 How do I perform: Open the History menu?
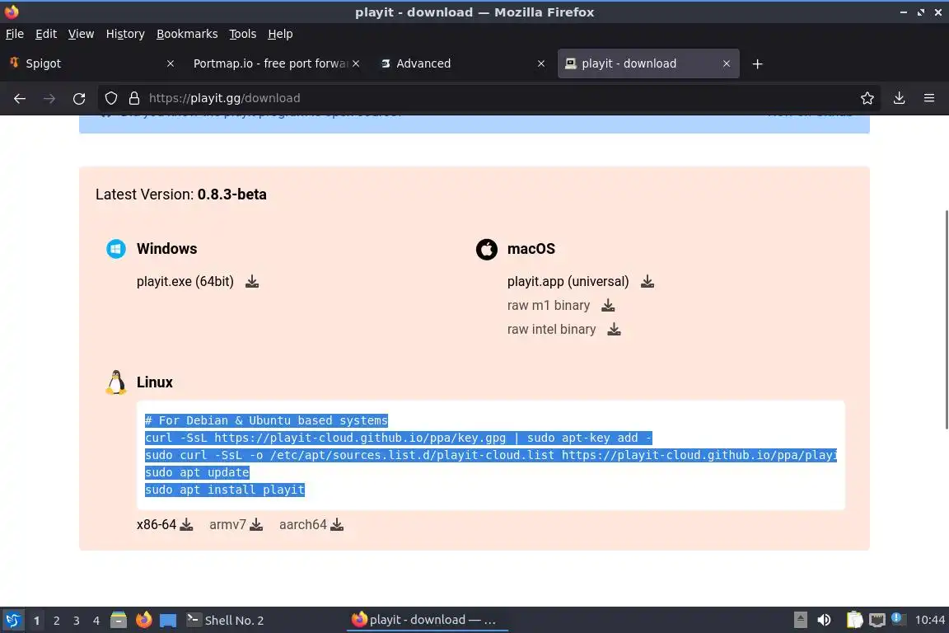125,34
